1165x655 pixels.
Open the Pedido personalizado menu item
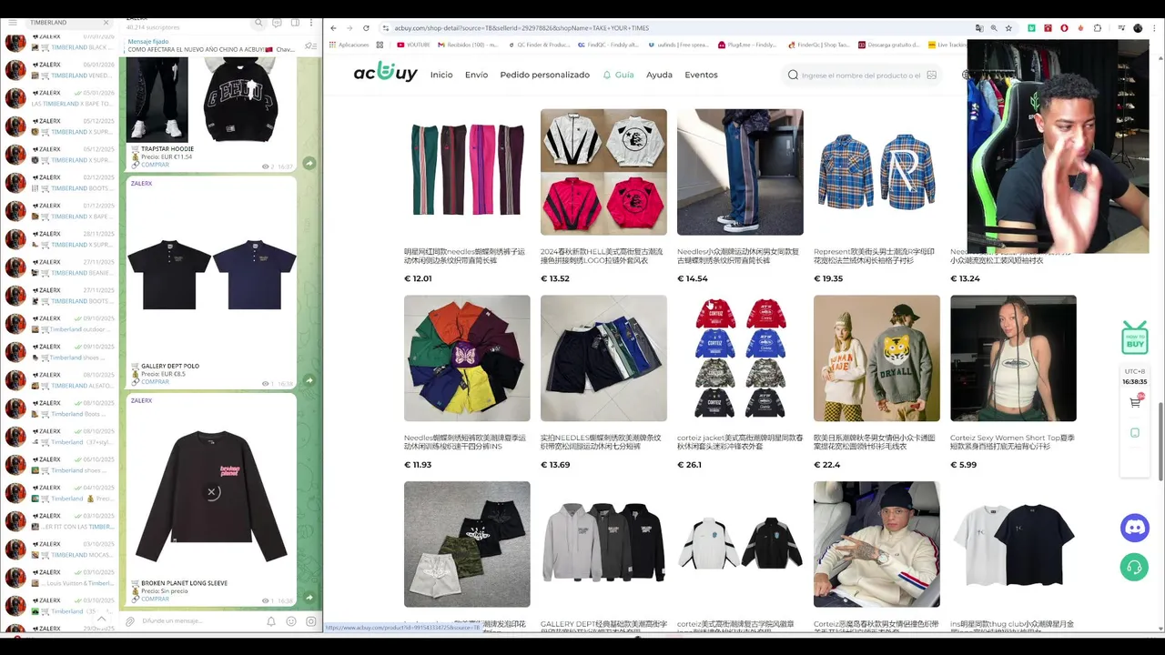tap(544, 75)
